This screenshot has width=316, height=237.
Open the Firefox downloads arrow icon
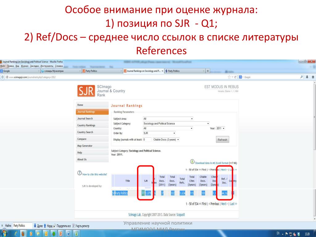point(307,77)
